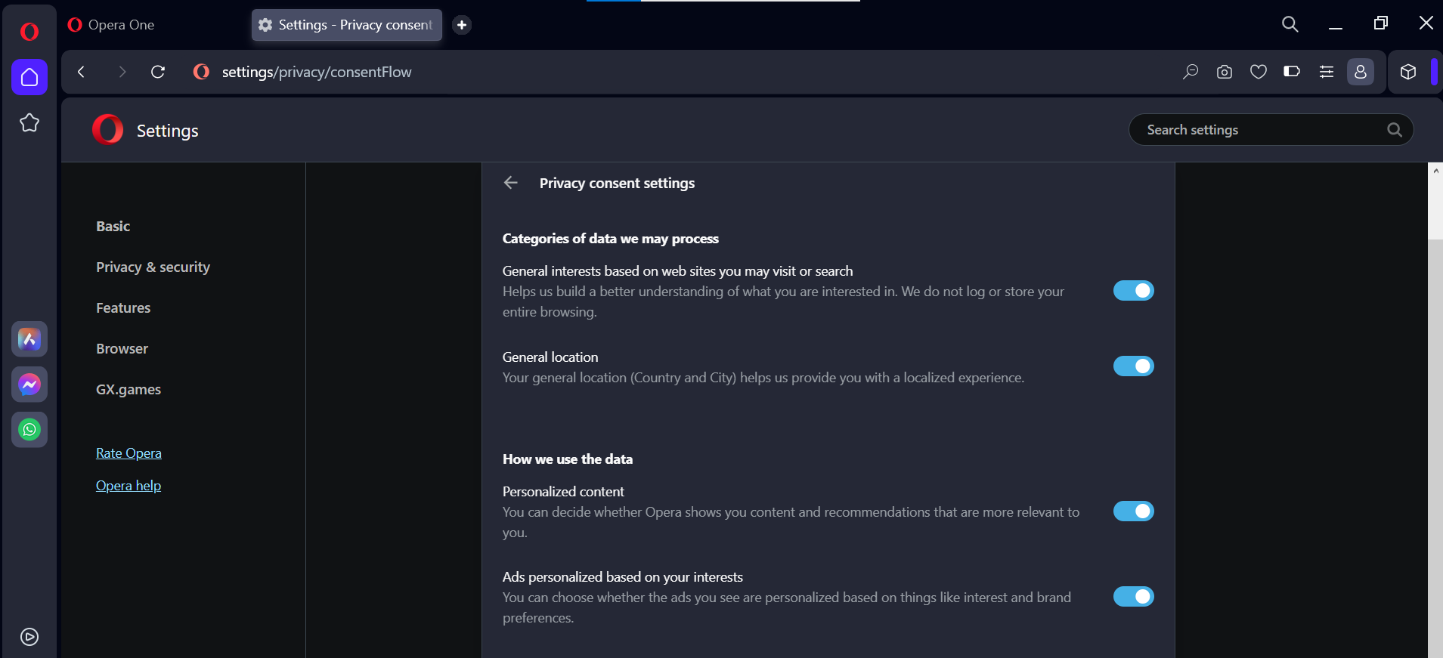This screenshot has width=1443, height=658.
Task: Open WhatsApp in the sidebar
Action: click(x=29, y=430)
